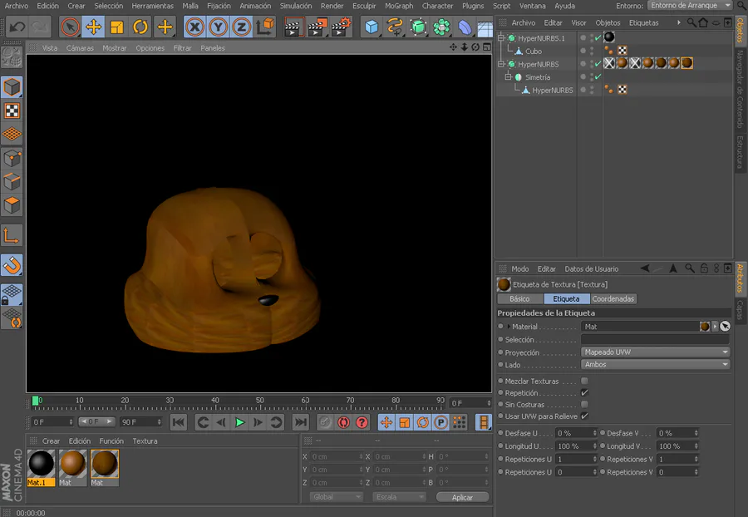748x517 pixels.
Task: Toggle the X axis lock
Action: 195,27
